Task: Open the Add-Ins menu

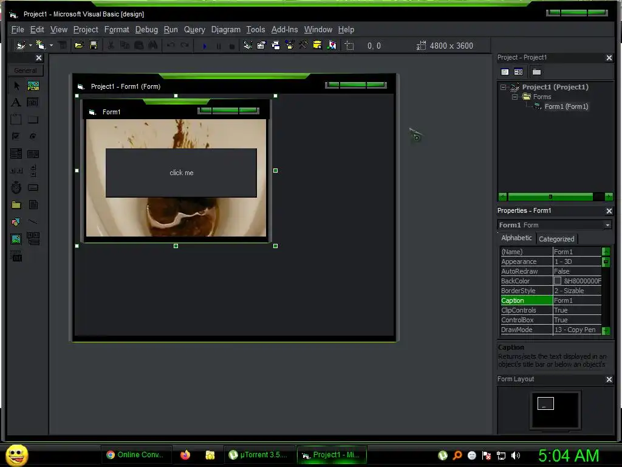Action: [284, 29]
